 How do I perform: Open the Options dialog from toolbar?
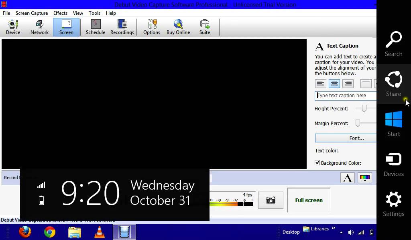pyautogui.click(x=152, y=27)
